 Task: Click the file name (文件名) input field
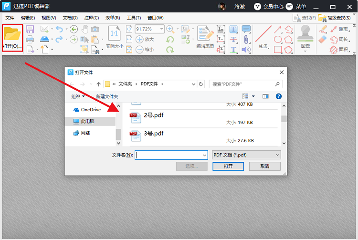171,155
